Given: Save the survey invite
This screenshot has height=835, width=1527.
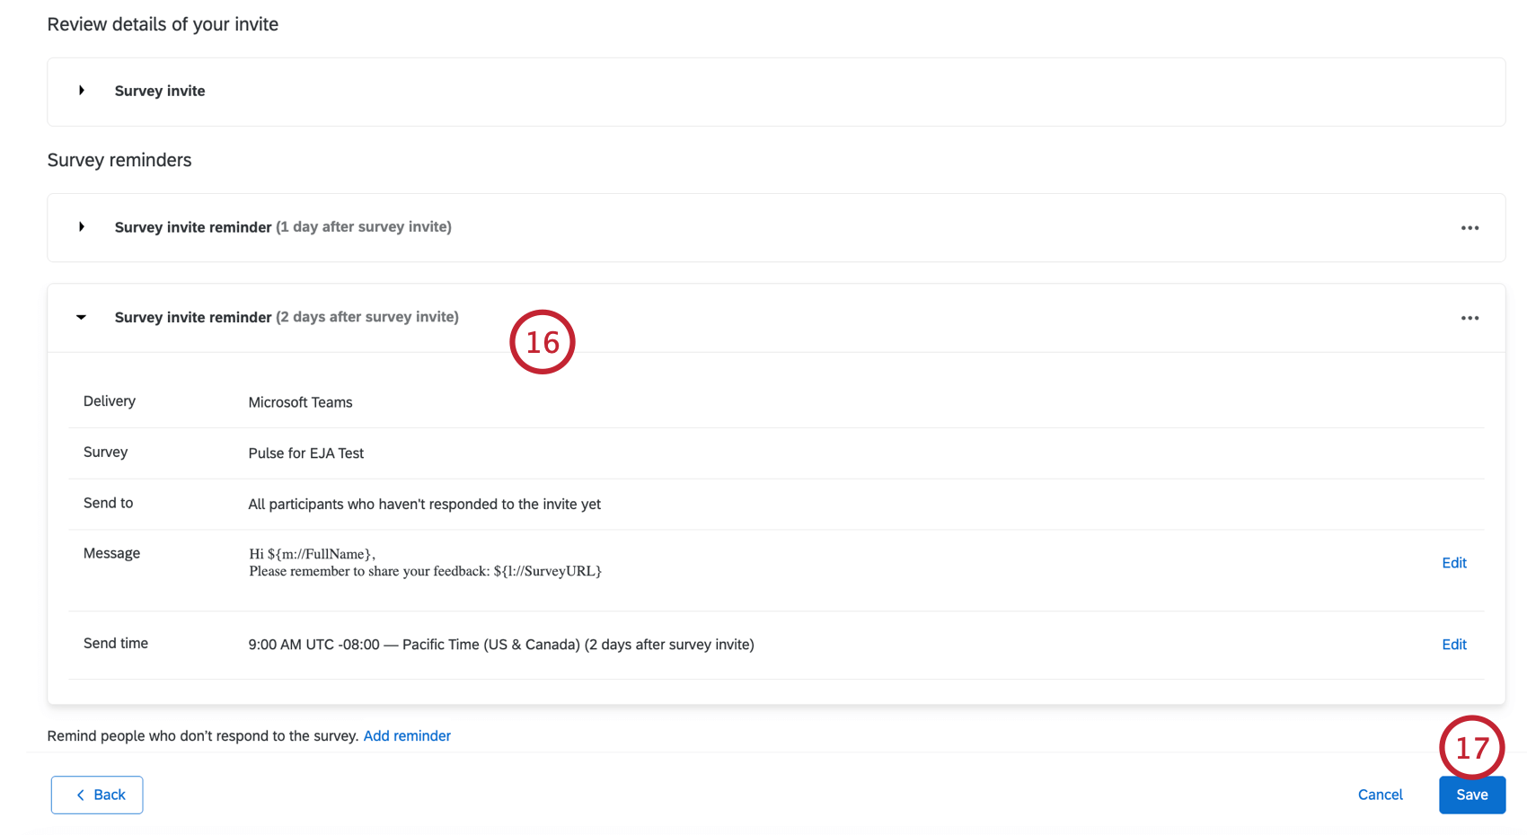Looking at the screenshot, I should click(1471, 795).
